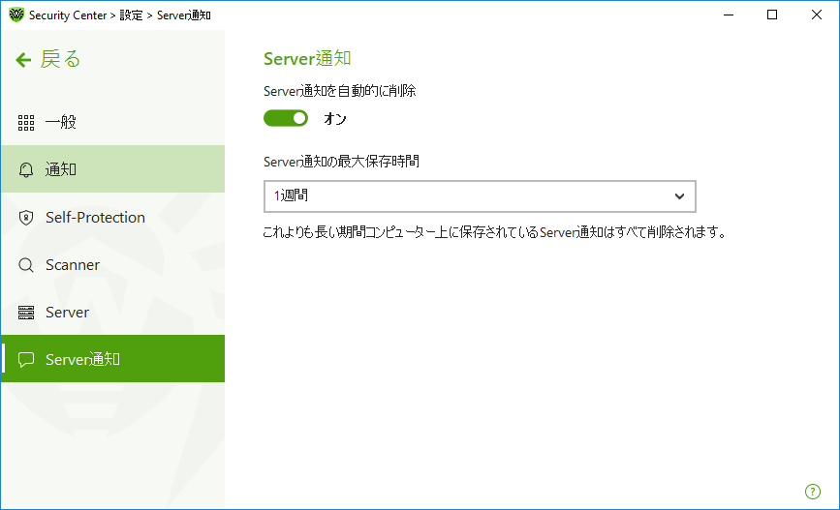The image size is (840, 510).
Task: Click the オン toggle state label
Action: pyautogui.click(x=335, y=118)
